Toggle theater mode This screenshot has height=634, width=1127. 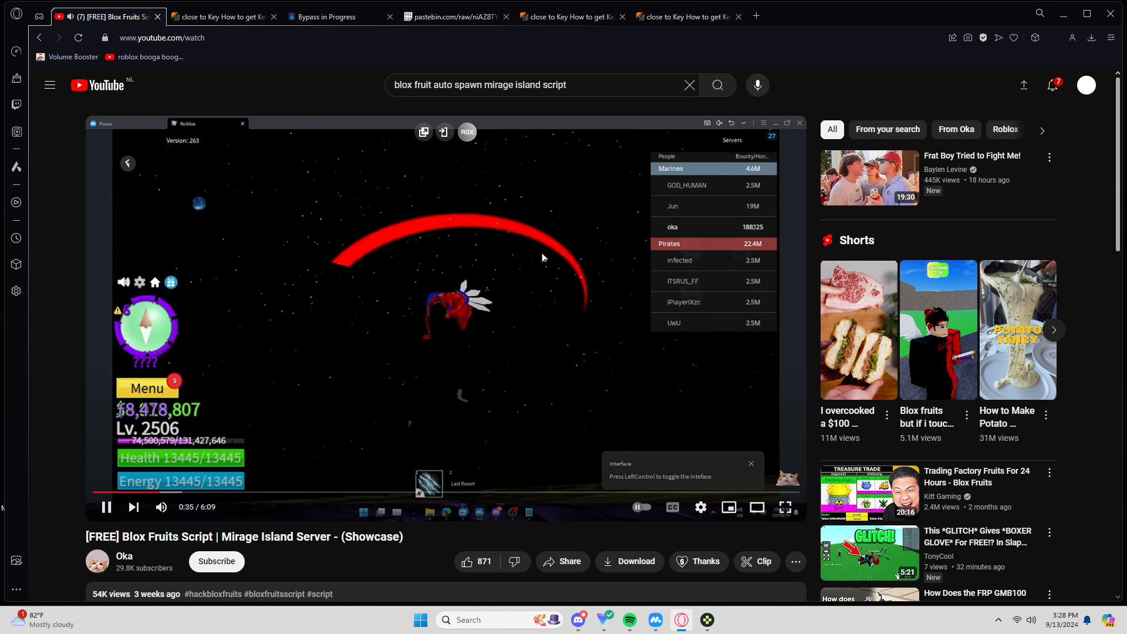coord(757,507)
